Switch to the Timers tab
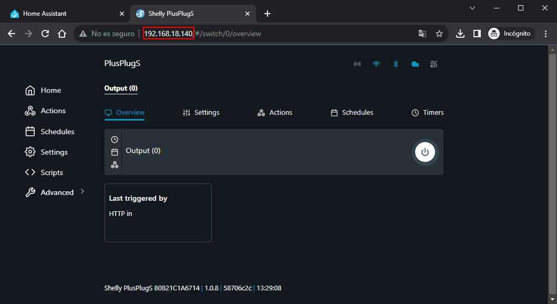This screenshot has height=304, width=557. tap(427, 113)
